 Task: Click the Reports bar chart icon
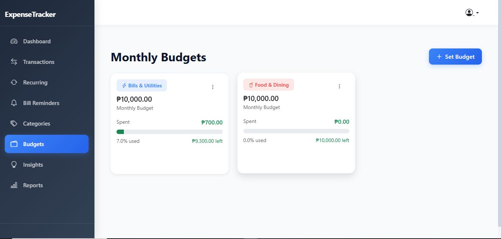coord(14,185)
